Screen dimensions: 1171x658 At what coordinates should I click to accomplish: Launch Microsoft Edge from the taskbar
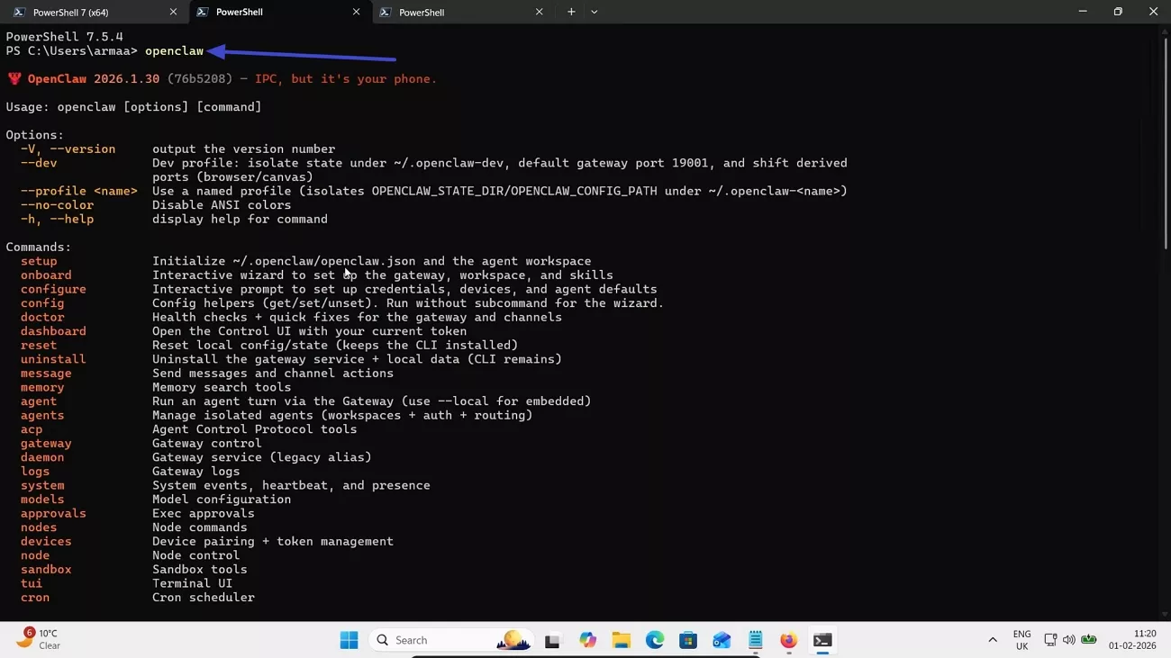655,640
